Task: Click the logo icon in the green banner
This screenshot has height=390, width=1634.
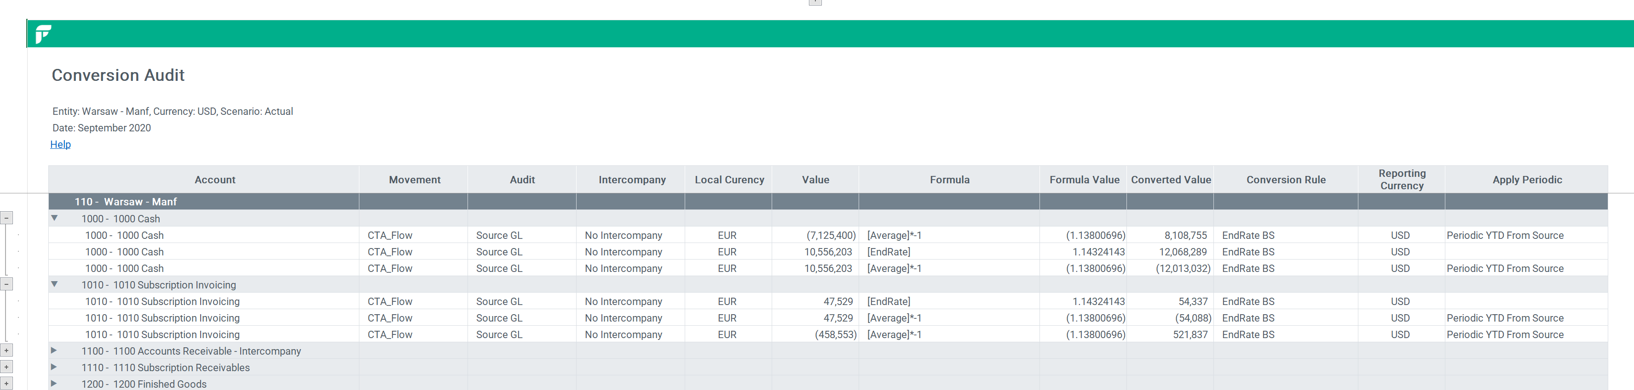Action: (43, 34)
